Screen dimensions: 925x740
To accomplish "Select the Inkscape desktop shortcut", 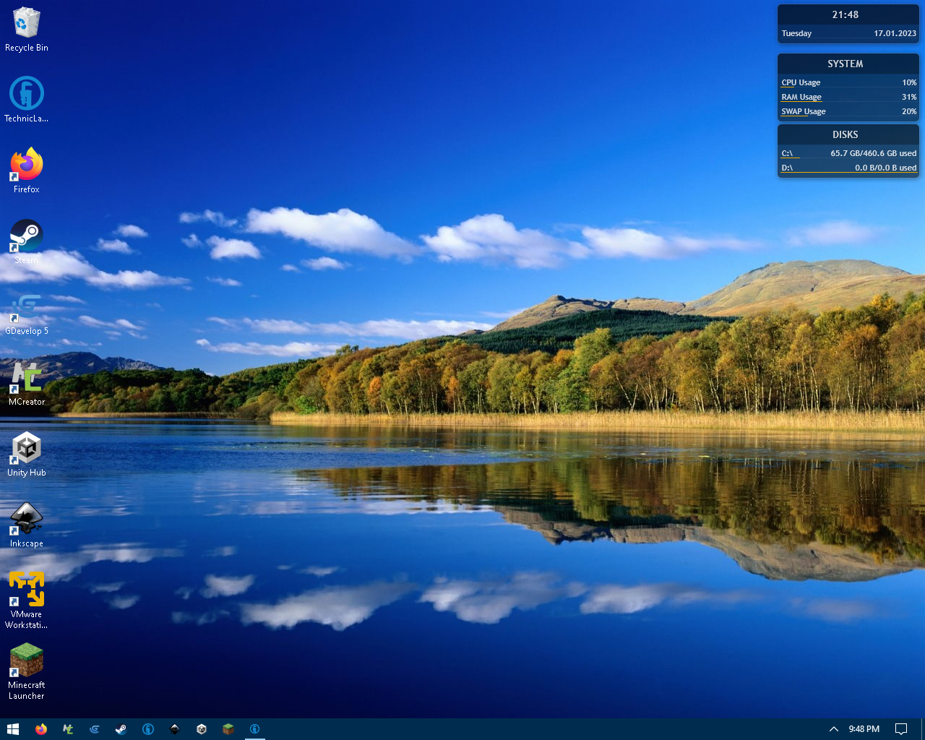I will [27, 519].
